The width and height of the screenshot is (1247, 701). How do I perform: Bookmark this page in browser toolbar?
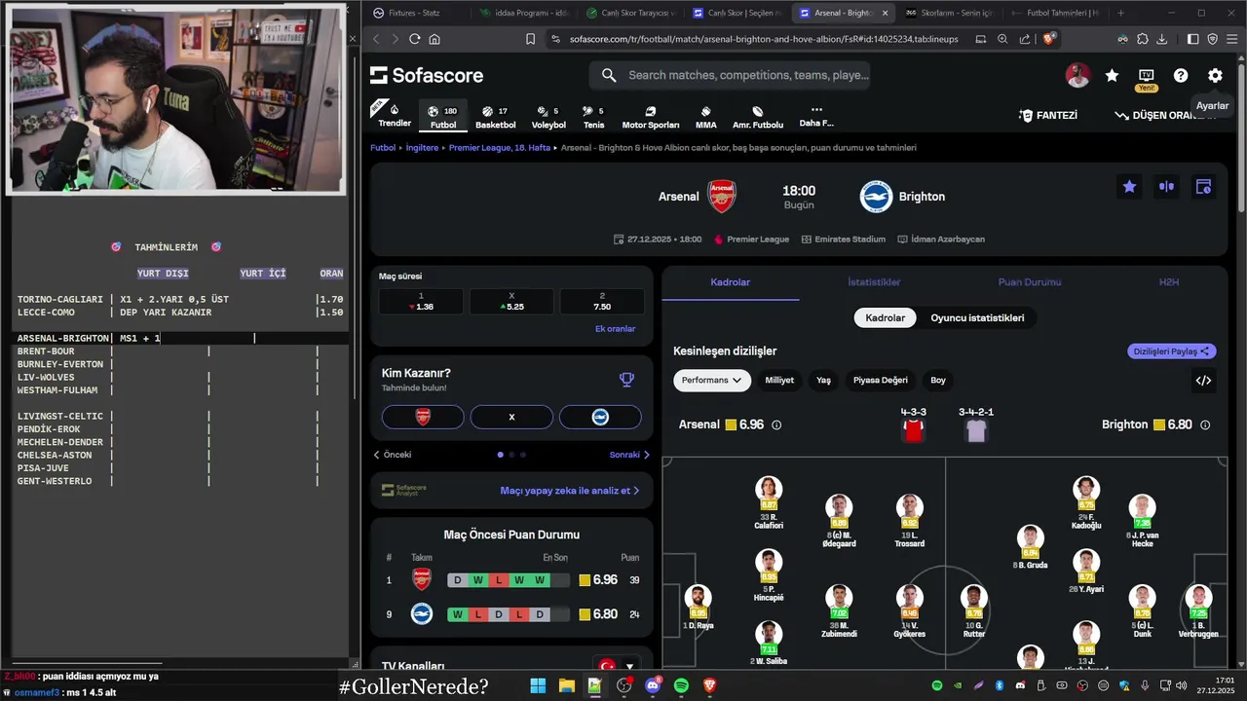pyautogui.click(x=530, y=39)
